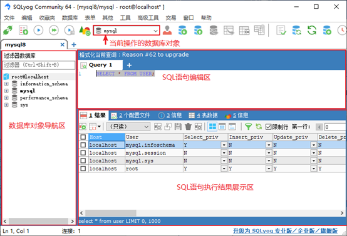The width and height of the screenshot is (347, 236).
Task: Execute query with the play icon
Action: (x=38, y=30)
